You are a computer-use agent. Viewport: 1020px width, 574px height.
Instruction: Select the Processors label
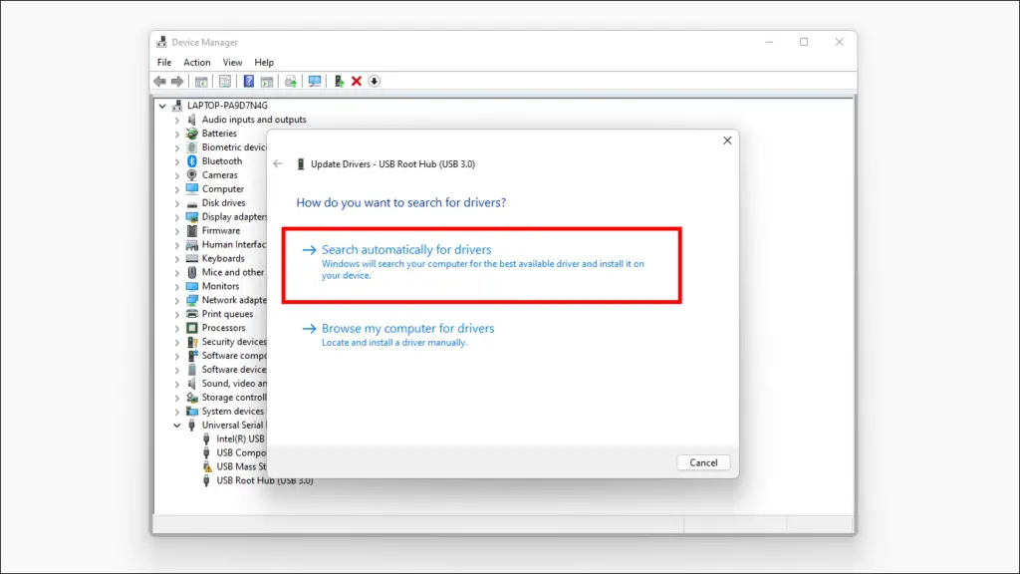pyautogui.click(x=224, y=328)
